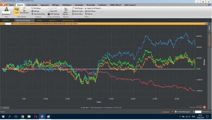The width and height of the screenshot is (212, 120).
Task: Toggle the Net Won legend series
Action: 85,108
